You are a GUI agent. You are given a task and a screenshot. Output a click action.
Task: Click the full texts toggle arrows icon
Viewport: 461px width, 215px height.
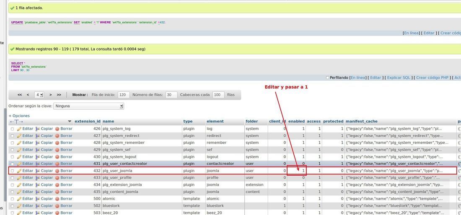point(16,121)
